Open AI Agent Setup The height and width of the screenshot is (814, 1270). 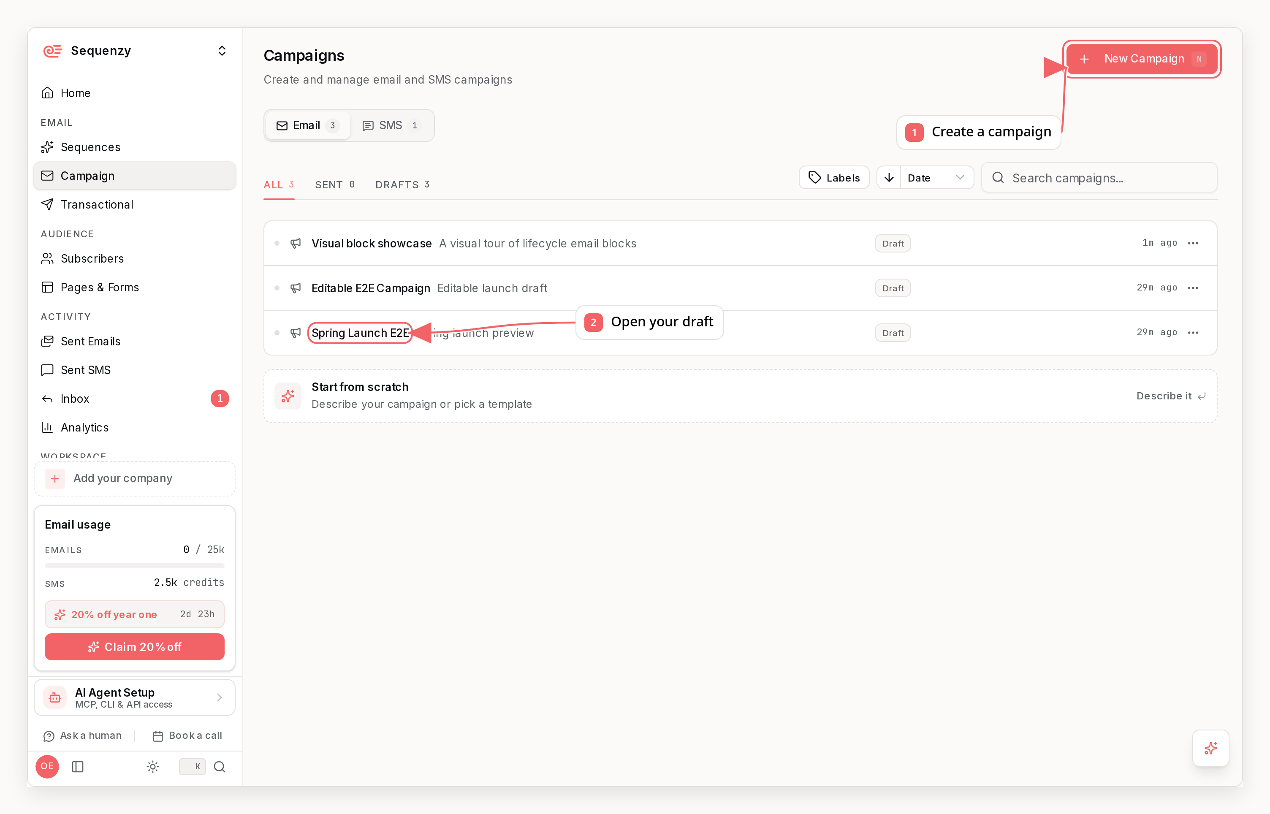pyautogui.click(x=134, y=698)
